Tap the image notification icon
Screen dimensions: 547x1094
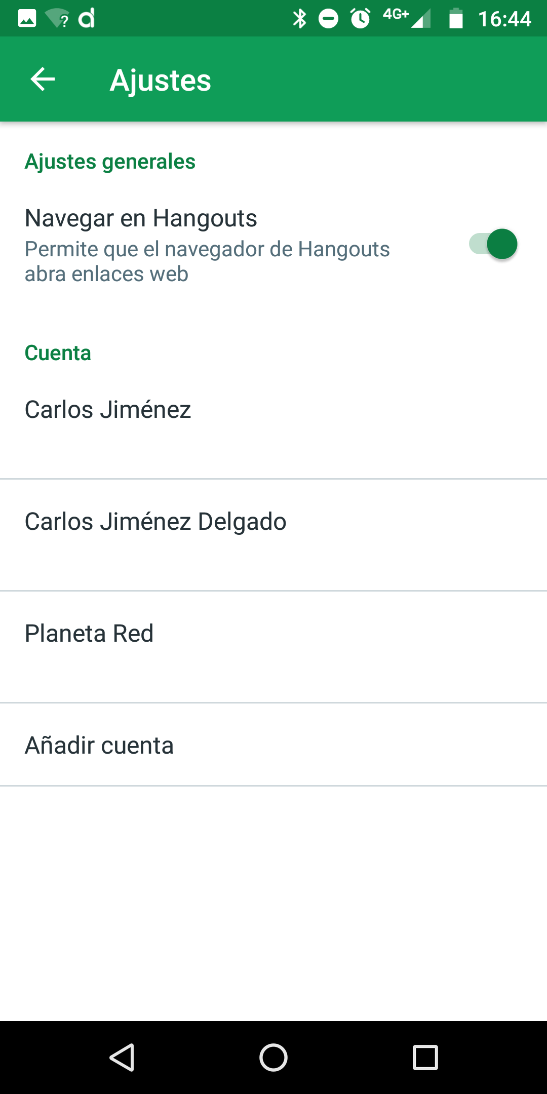(x=27, y=19)
